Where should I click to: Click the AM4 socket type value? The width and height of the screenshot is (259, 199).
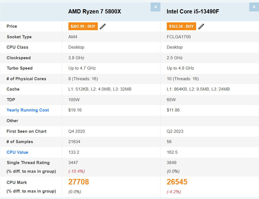[x=73, y=37]
